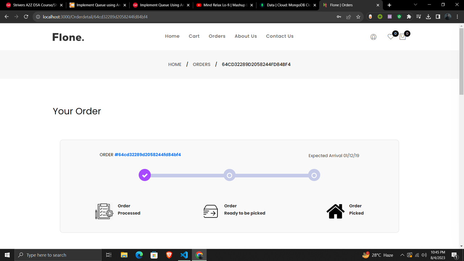Launch Microsoft Edge from the taskbar
This screenshot has height=261, width=464.
coord(139,255)
